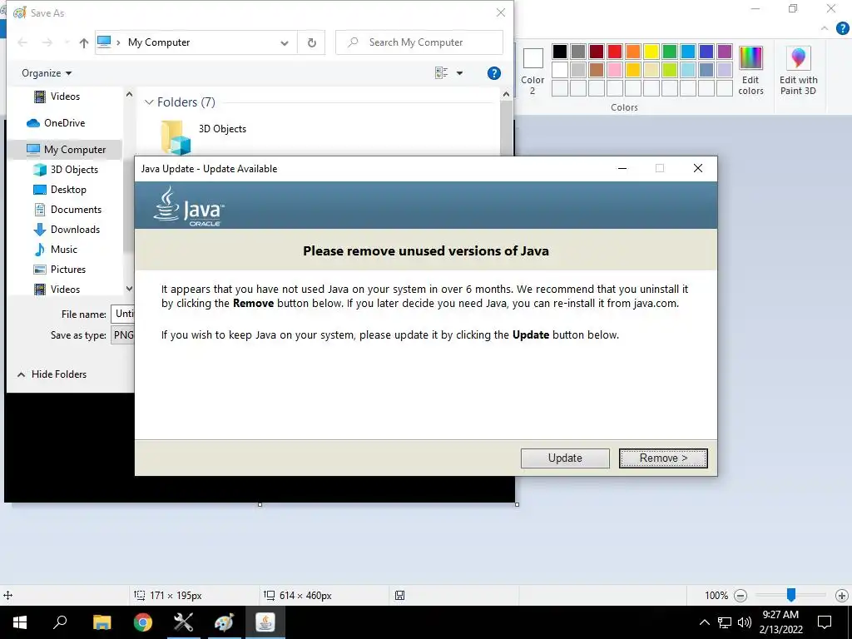Open the notification center
This screenshot has height=639, width=852.
click(x=825, y=622)
